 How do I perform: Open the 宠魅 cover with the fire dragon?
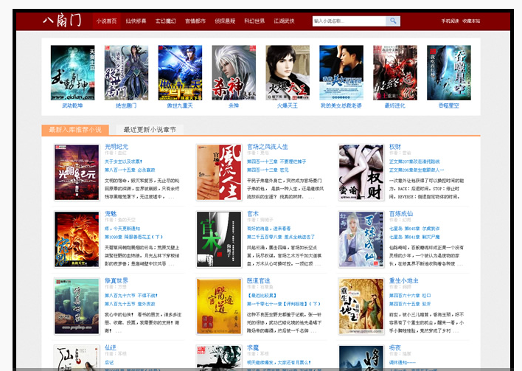pyautogui.click(x=77, y=239)
